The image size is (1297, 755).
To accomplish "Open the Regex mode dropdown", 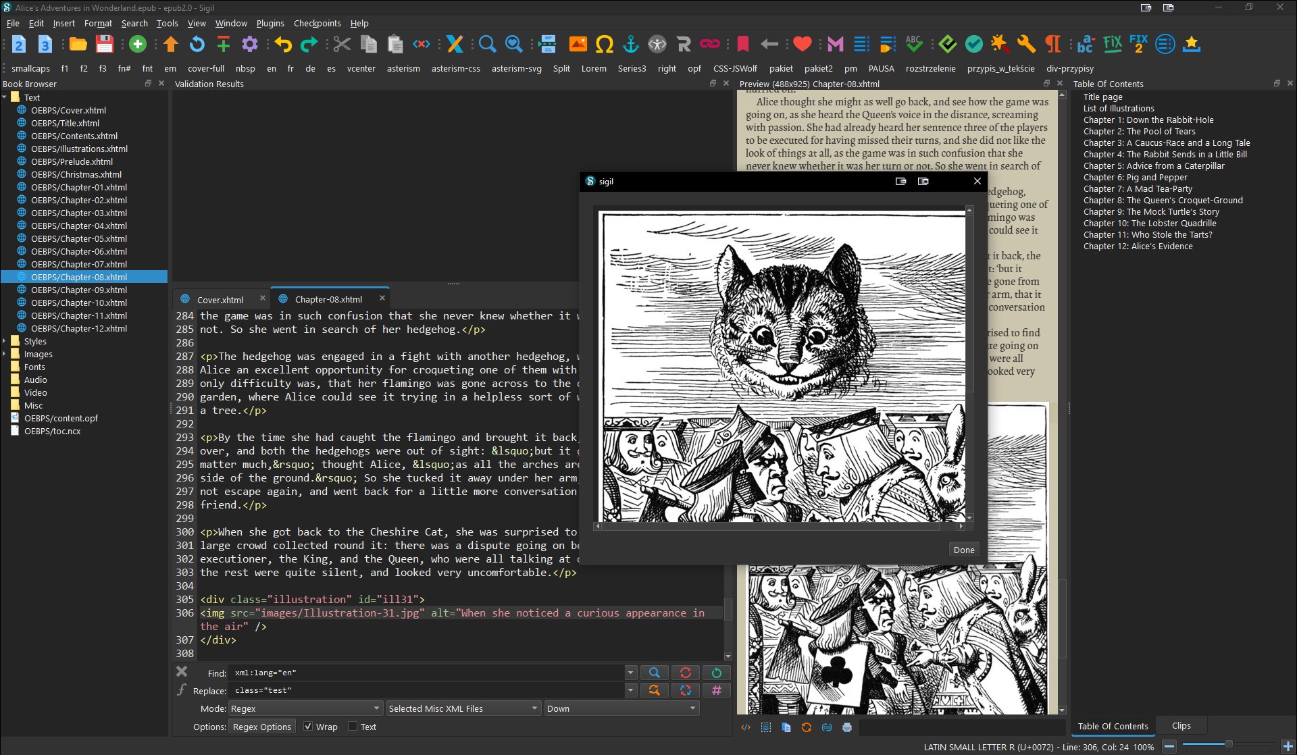I will coord(305,708).
